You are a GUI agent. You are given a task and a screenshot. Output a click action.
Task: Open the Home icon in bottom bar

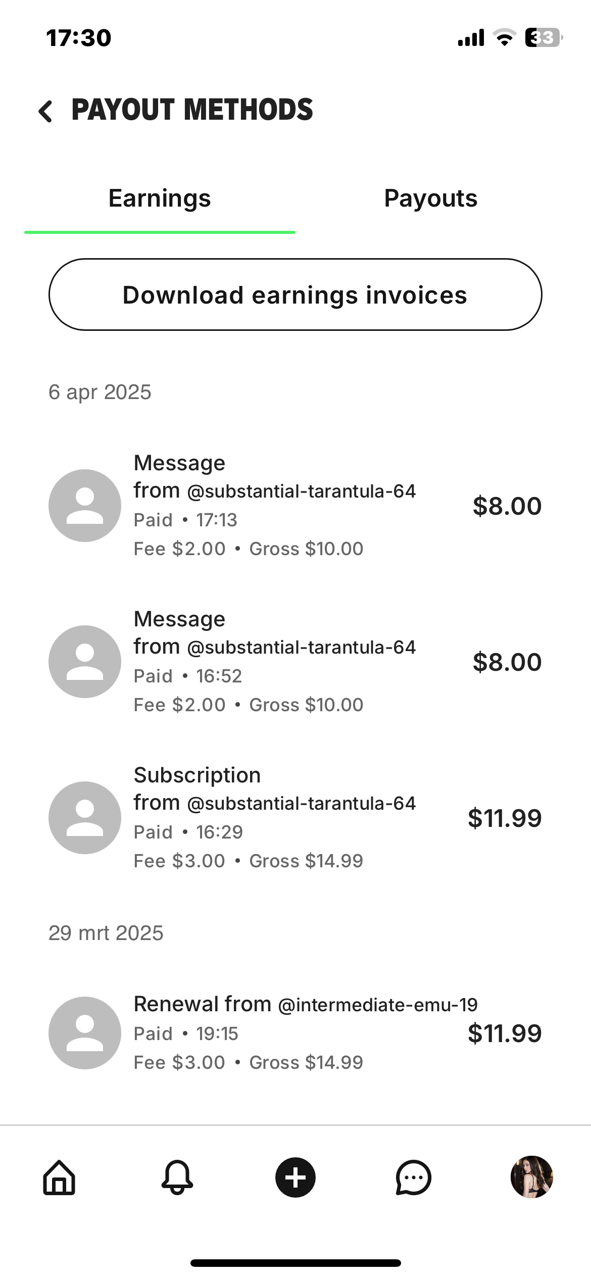coord(59,1177)
